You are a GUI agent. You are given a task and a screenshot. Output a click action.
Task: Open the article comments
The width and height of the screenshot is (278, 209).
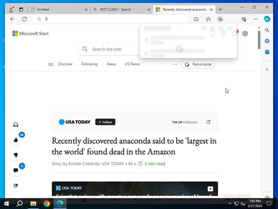pos(16,170)
